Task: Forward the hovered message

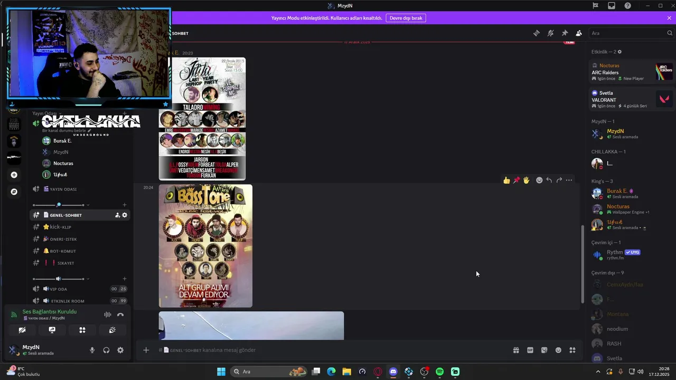Action: pyautogui.click(x=559, y=180)
